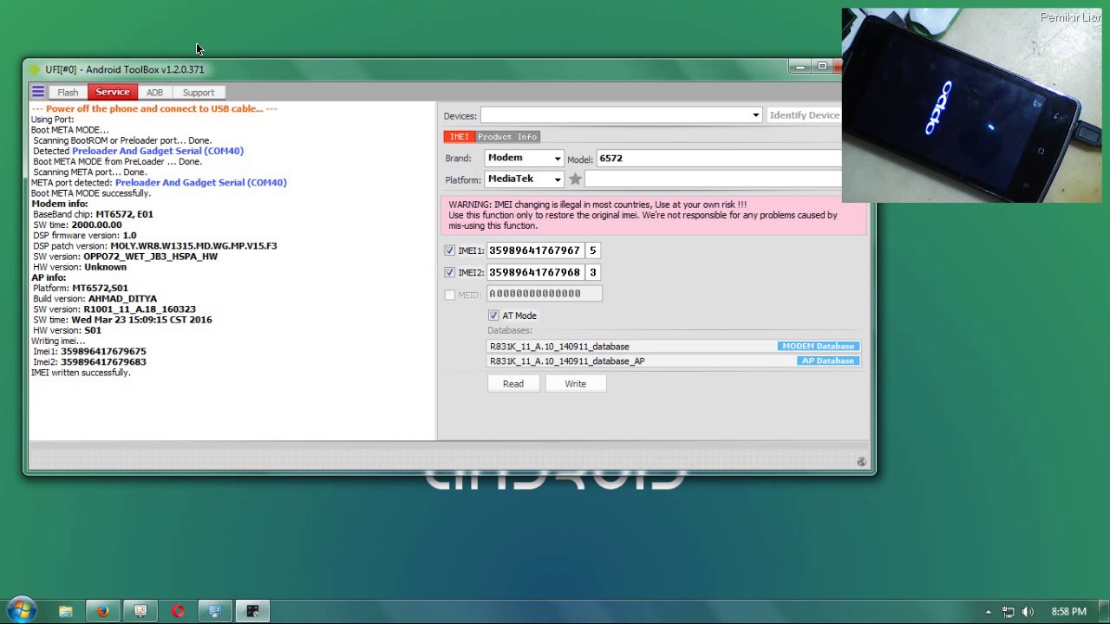Click the first 'Preloader And Gadget Serial (COM40)' line
This screenshot has width=1110, height=624.
(158, 151)
